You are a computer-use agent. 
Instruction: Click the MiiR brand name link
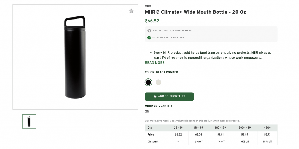(148, 6)
